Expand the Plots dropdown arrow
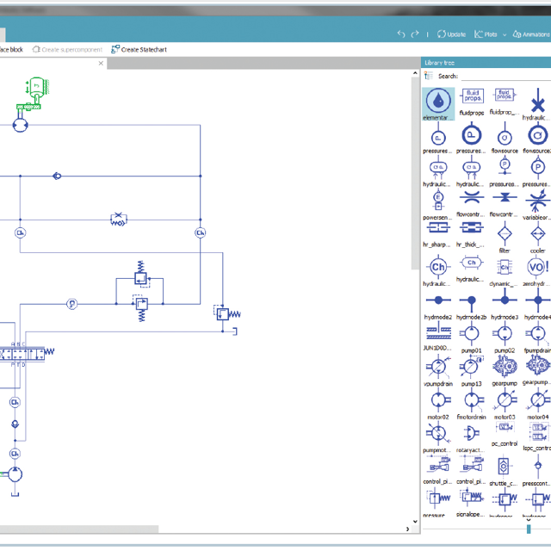The height and width of the screenshot is (551, 551). (505, 34)
